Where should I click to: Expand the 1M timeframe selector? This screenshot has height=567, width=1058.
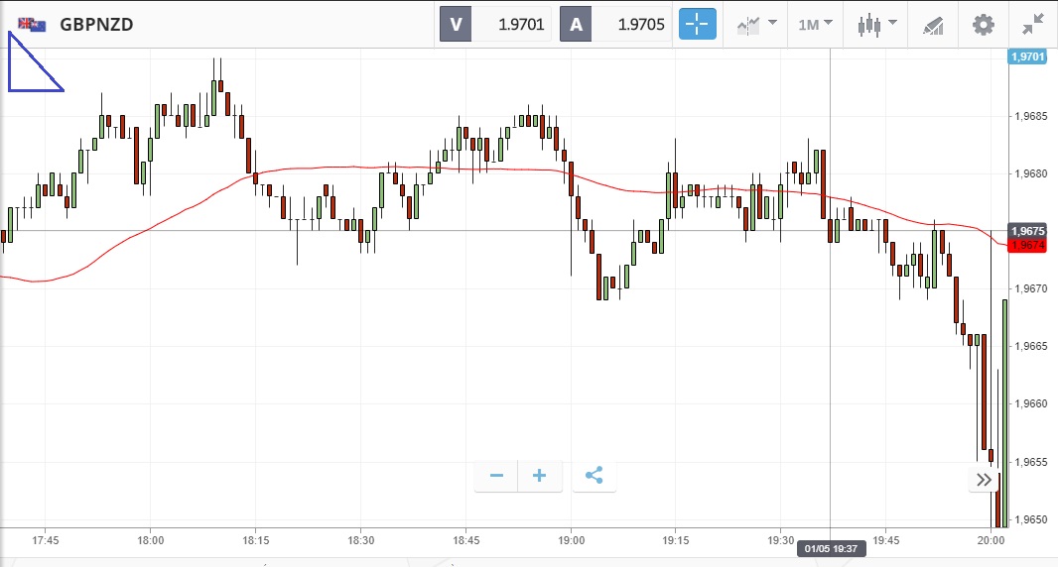point(815,24)
